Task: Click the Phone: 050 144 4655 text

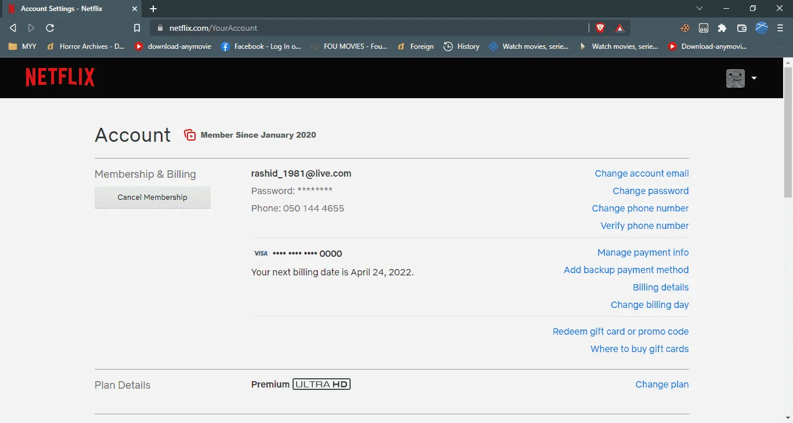Action: 298,208
